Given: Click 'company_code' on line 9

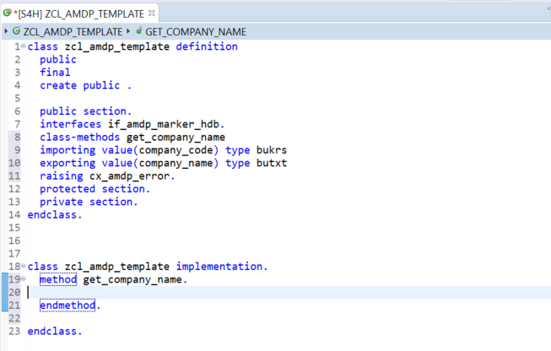Looking at the screenshot, I should (x=176, y=150).
